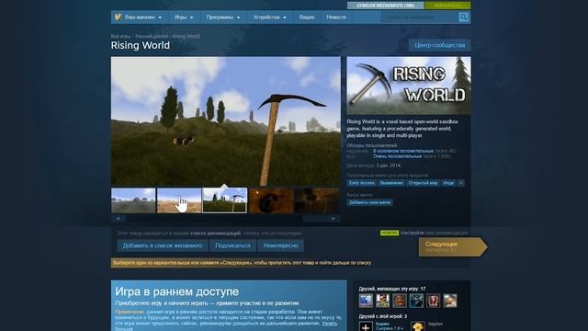Click Добавить в список желаемого
The height and width of the screenshot is (331, 588).
(163, 245)
